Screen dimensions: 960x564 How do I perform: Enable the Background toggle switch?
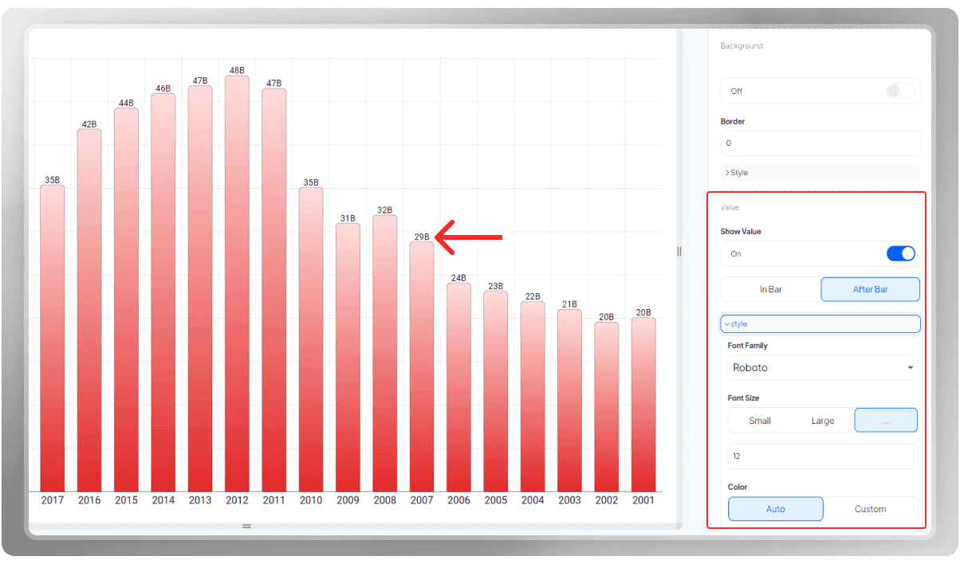coord(901,91)
